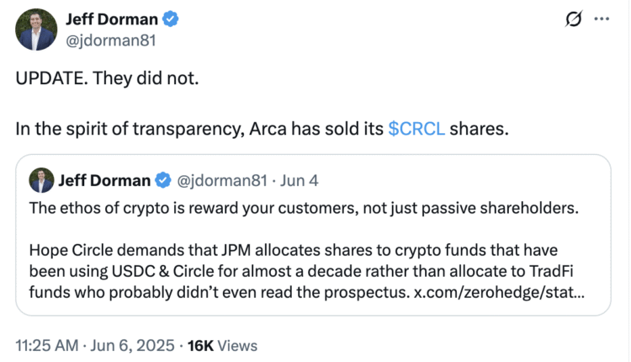
Task: Open the $CRCL cashtag link
Action: pyautogui.click(x=416, y=130)
